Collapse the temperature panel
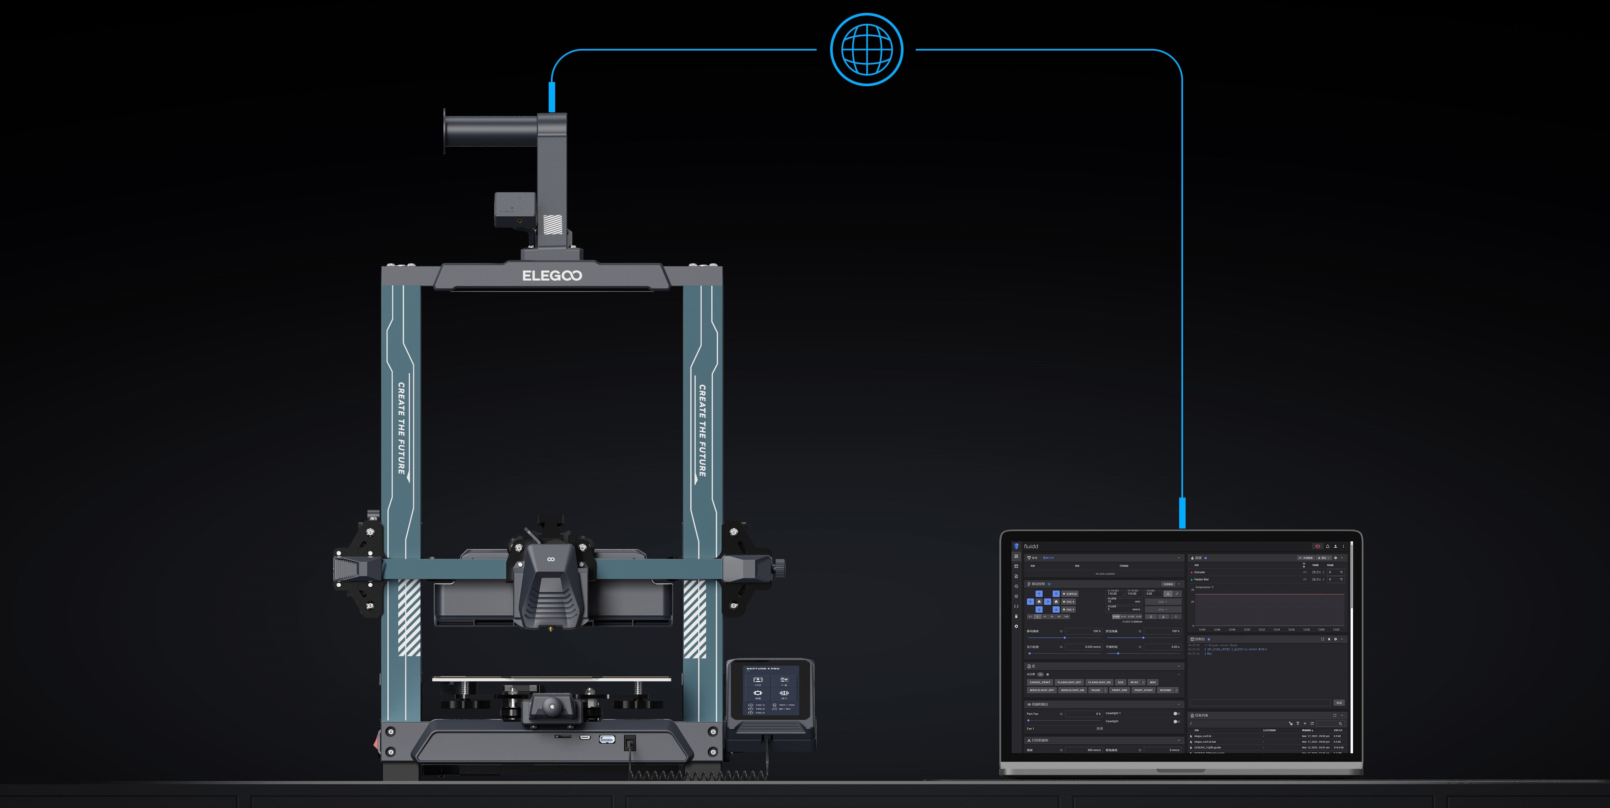 (1342, 558)
